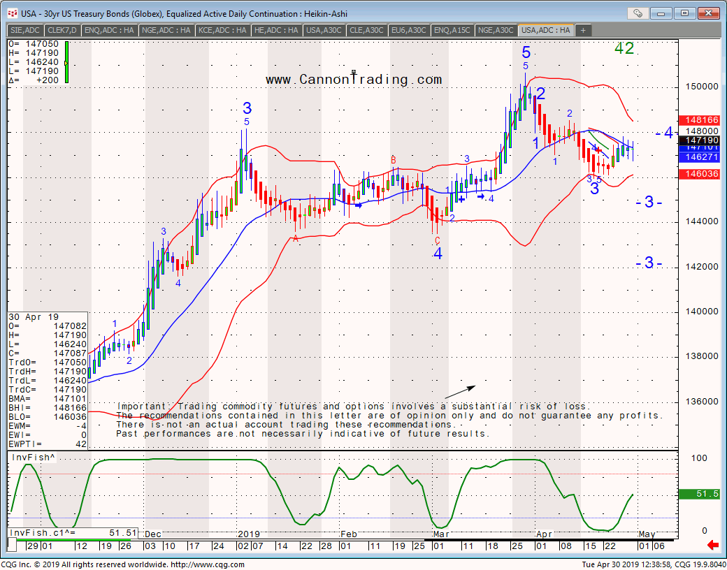The image size is (727, 570).
Task: Select the KCE,ADC : HA tab
Action: (222, 30)
